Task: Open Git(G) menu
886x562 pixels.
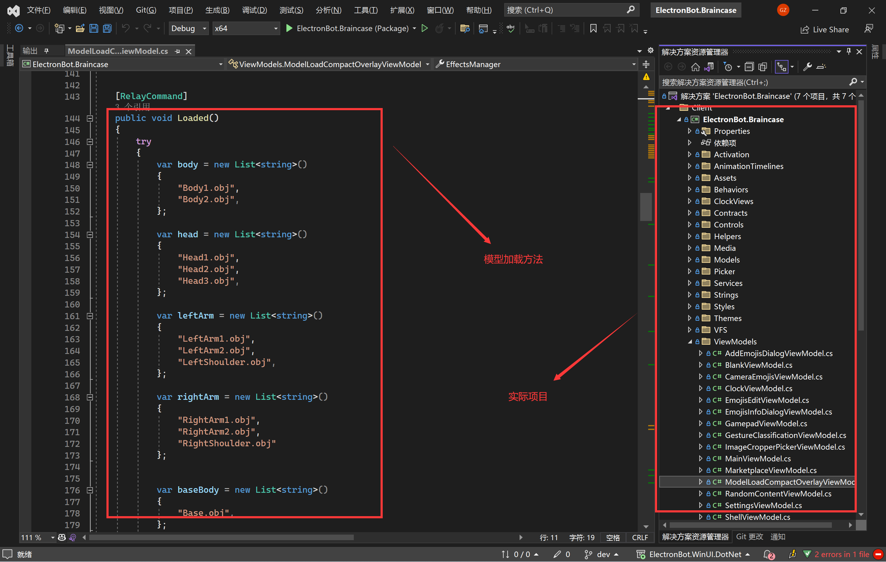Action: (146, 10)
